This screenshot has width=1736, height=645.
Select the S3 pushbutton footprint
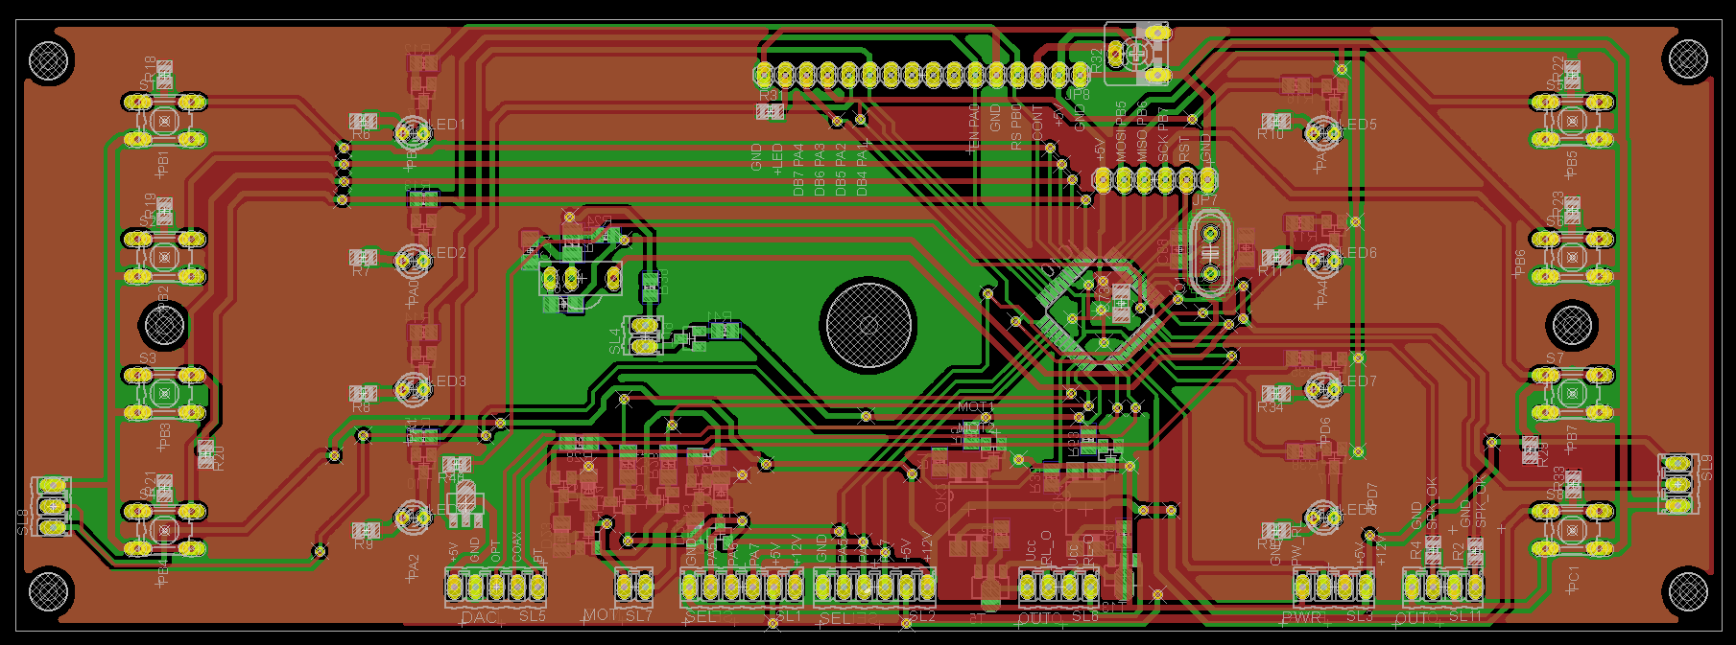165,393
